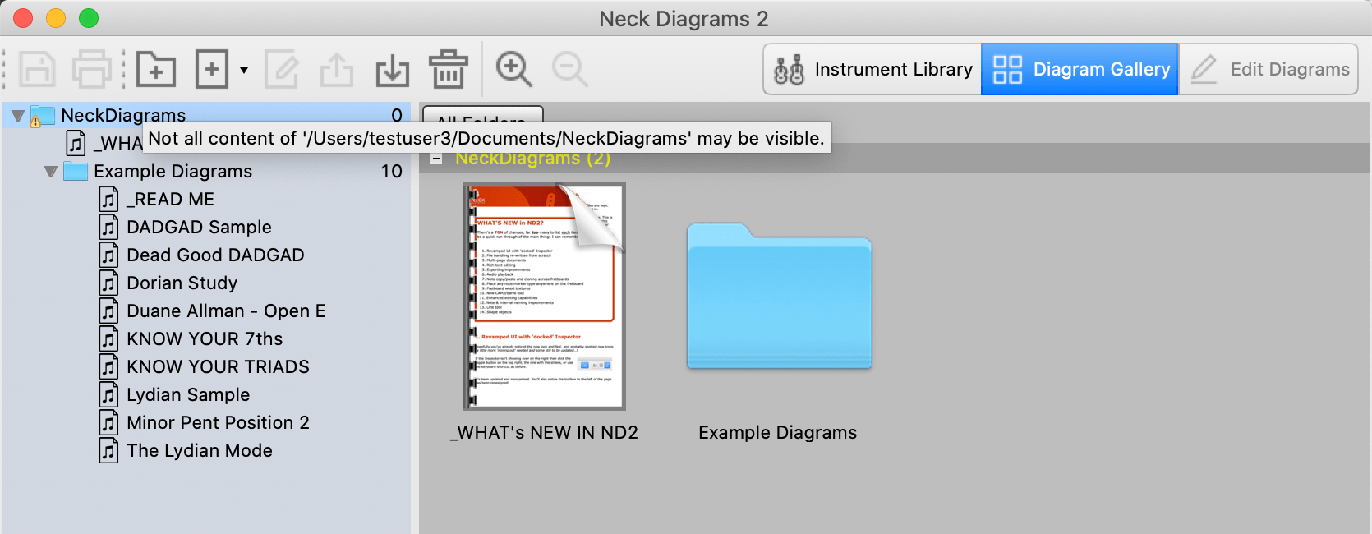Select The Lydian Mode file
Viewport: 1372px width, 534px height.
205,450
